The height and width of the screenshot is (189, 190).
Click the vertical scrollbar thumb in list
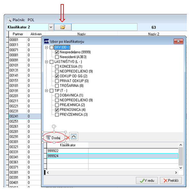click(181, 156)
